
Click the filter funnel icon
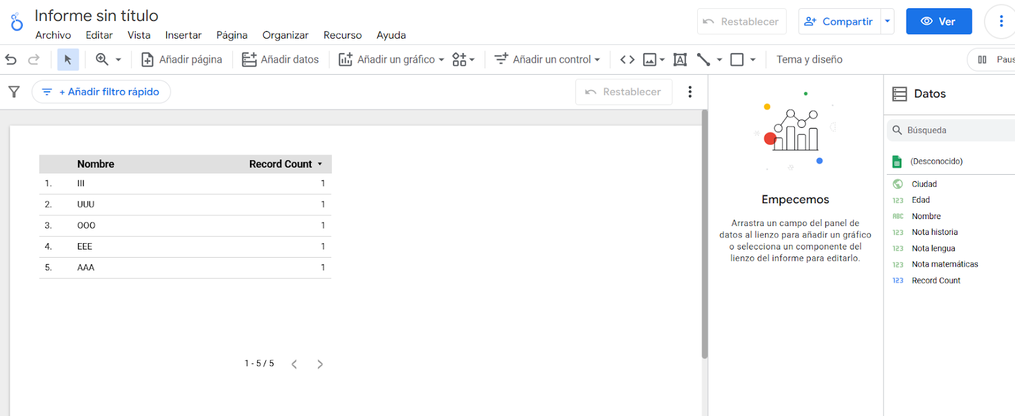pos(14,92)
